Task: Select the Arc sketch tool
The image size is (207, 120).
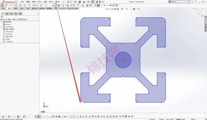Action: tap(29, 5)
